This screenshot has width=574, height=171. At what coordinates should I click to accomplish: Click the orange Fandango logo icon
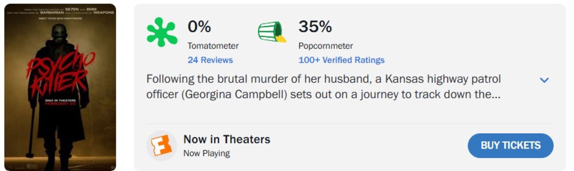pos(161,146)
